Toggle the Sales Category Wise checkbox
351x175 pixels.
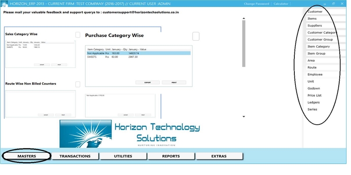(78, 35)
